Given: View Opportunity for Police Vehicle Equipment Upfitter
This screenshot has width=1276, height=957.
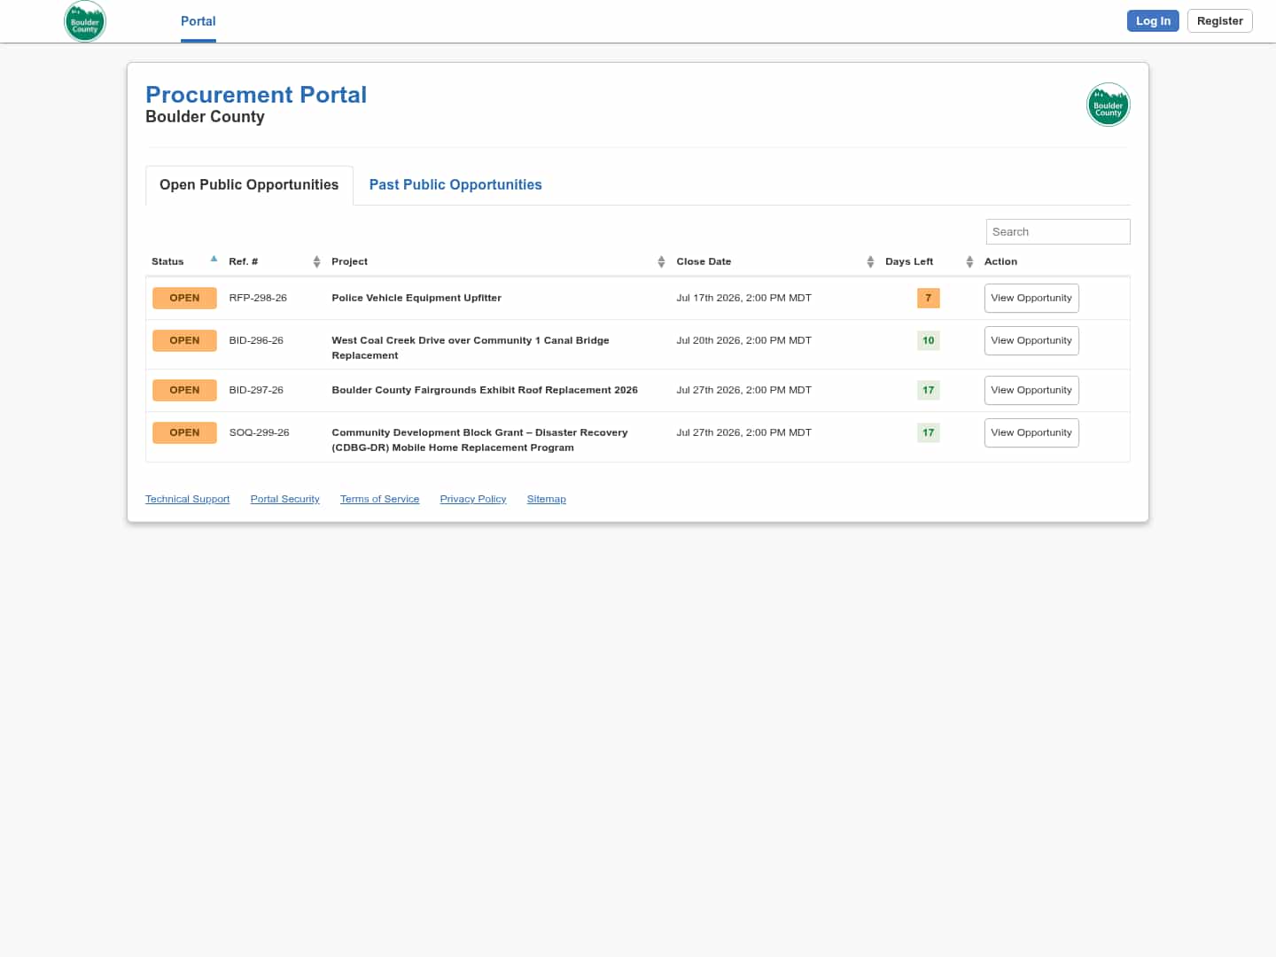Looking at the screenshot, I should (1031, 298).
